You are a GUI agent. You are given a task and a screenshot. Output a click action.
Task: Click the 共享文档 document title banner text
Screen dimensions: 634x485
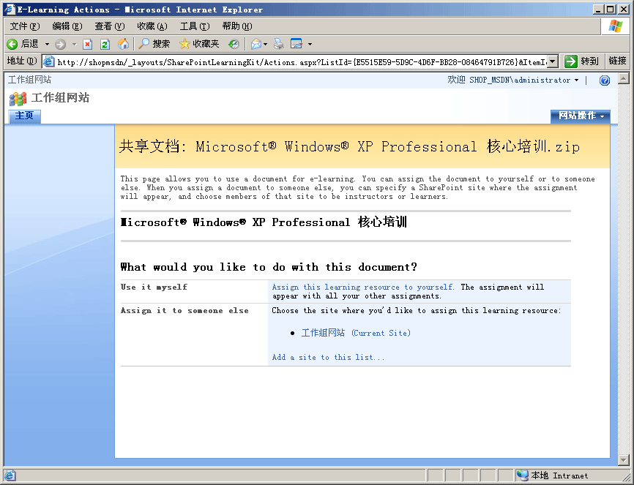coord(349,146)
